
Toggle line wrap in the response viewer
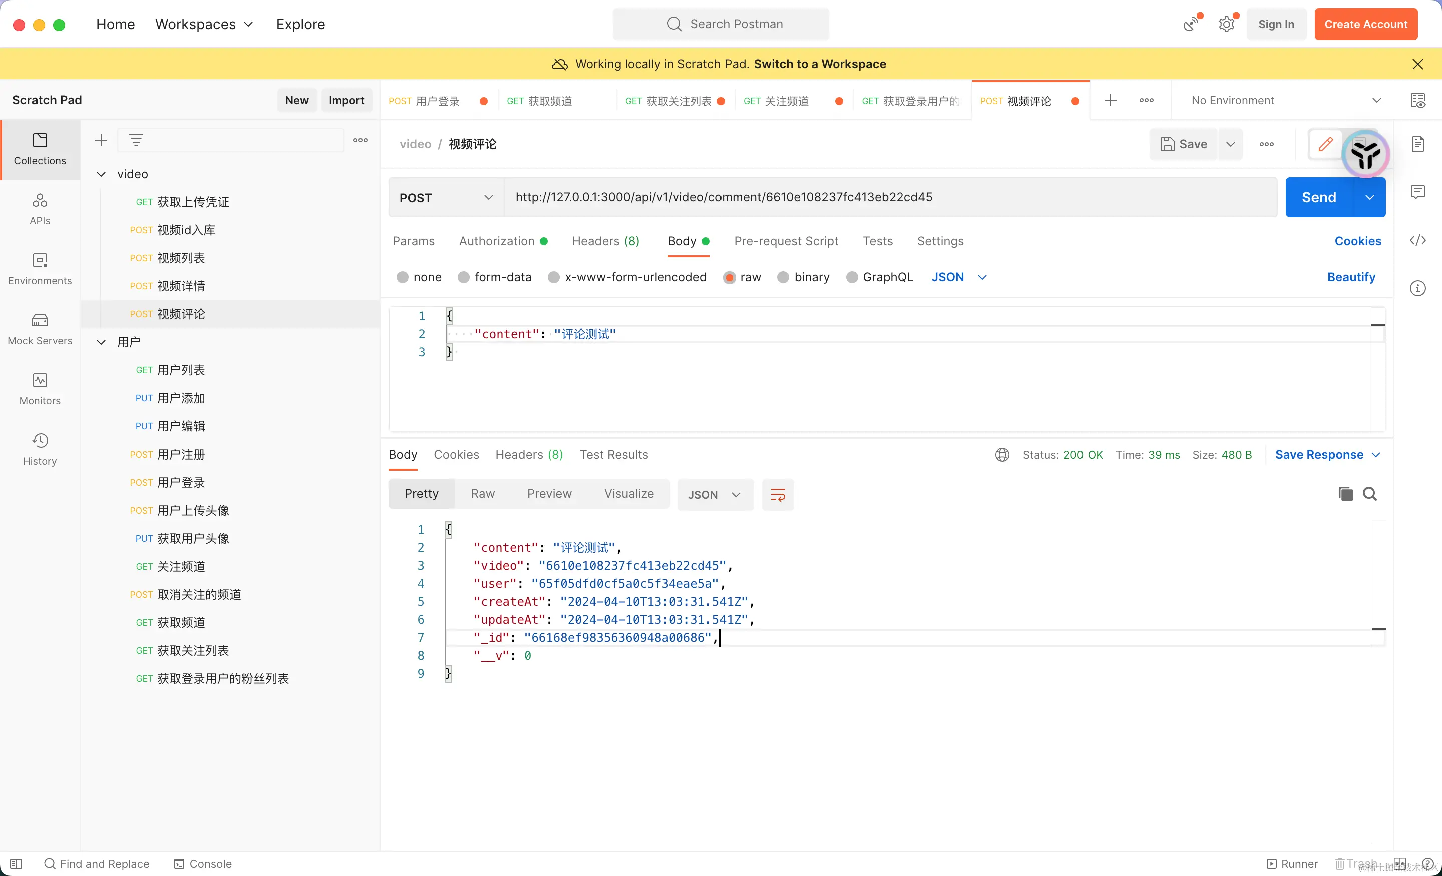point(777,495)
